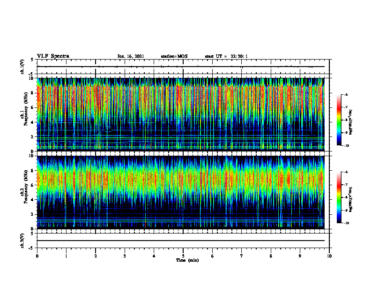This screenshot has height=287, width=371.
Task: Click the ch.2 colorbar log(PSD) label
Action: point(351,199)
